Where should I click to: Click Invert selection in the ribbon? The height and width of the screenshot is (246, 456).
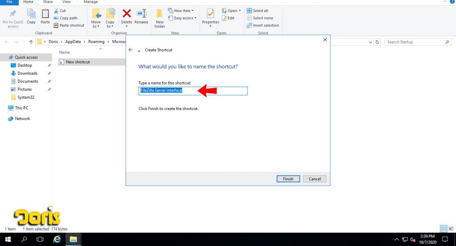coord(263,25)
